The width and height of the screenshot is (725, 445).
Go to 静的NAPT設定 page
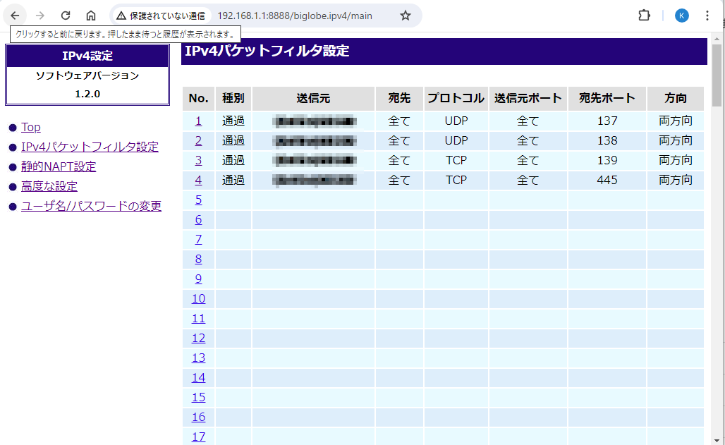coord(59,166)
